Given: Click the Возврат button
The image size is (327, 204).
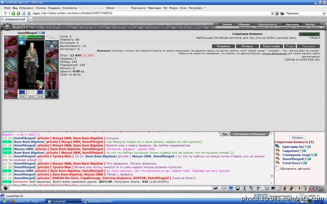Looking at the screenshot, I should click(x=247, y=46).
